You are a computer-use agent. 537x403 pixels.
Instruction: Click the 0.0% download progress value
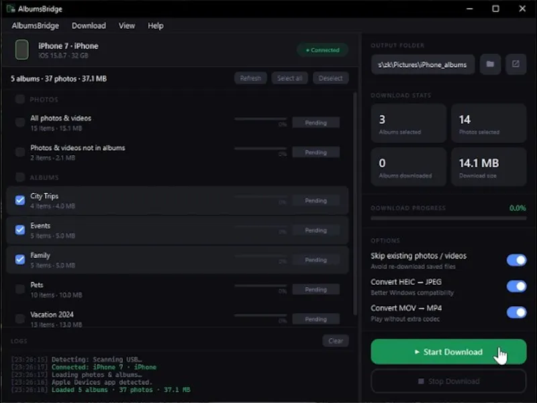coord(518,208)
